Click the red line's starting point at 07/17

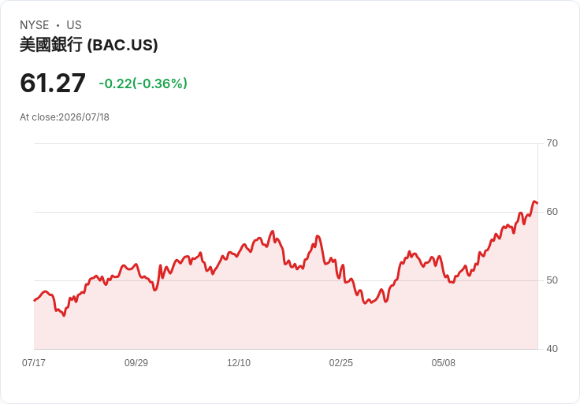click(35, 301)
